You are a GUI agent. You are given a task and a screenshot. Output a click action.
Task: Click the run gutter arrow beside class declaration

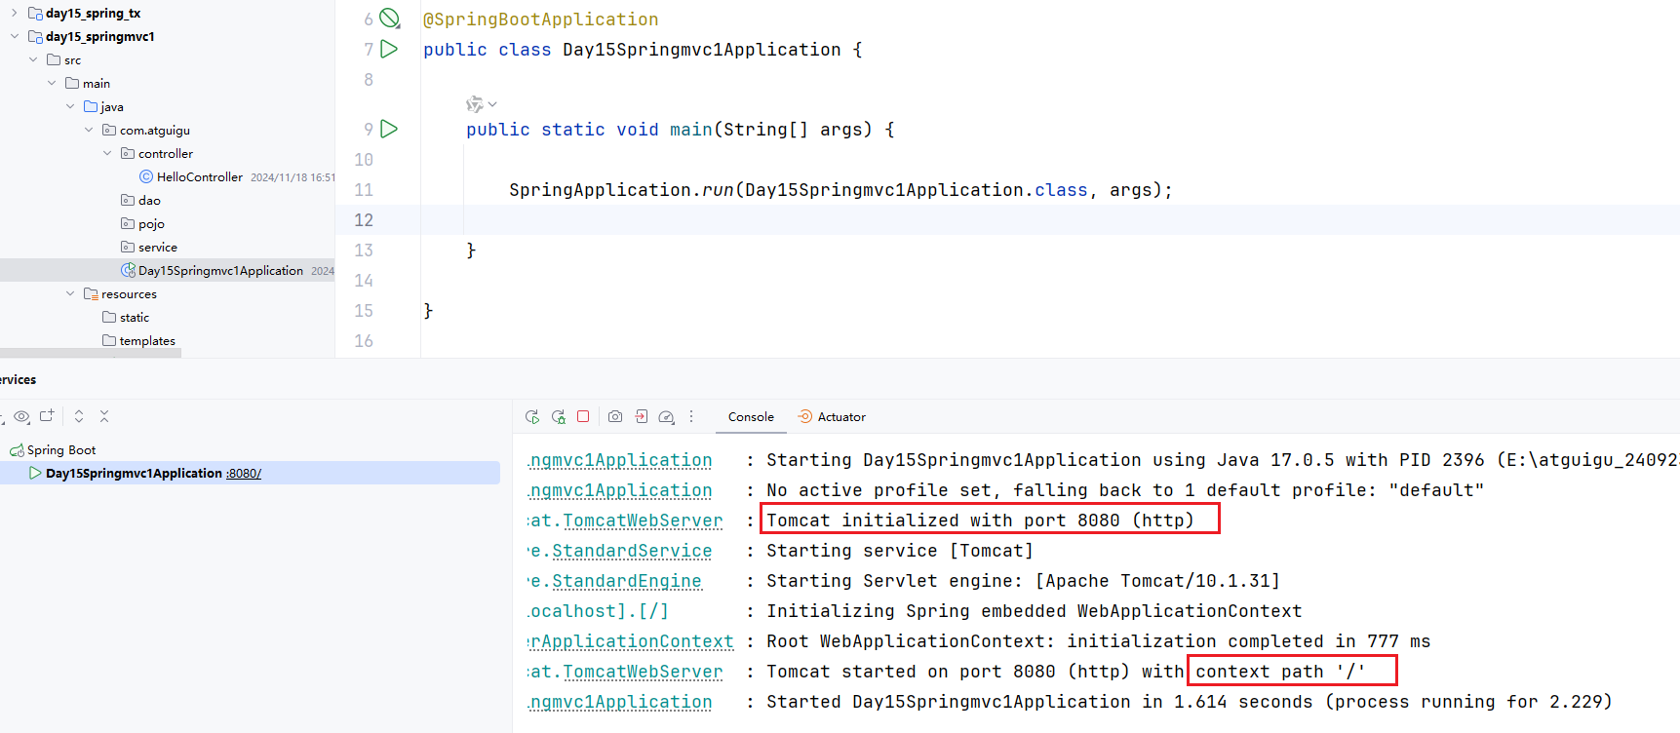coord(389,49)
